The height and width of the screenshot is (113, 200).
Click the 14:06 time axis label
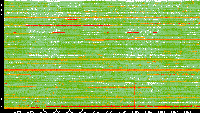[x=83, y=112]
